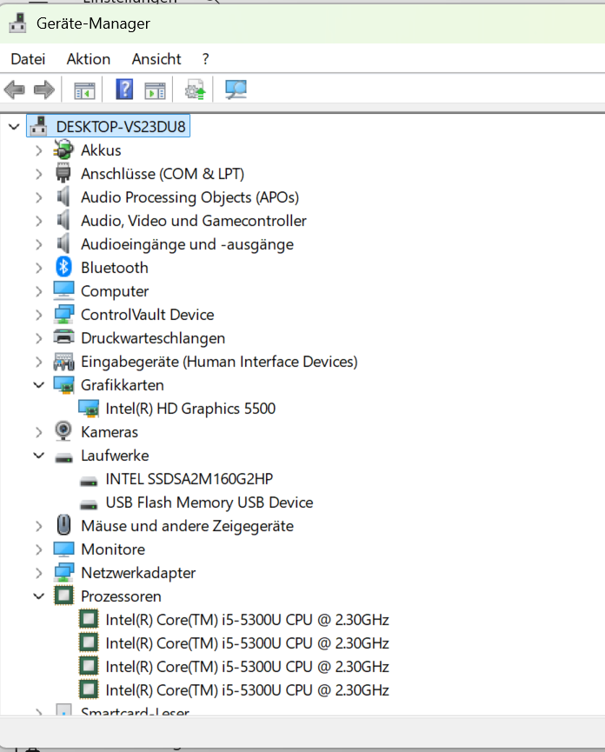Expand Anschlüsse (COM & LPT)
The image size is (605, 752).
39,174
